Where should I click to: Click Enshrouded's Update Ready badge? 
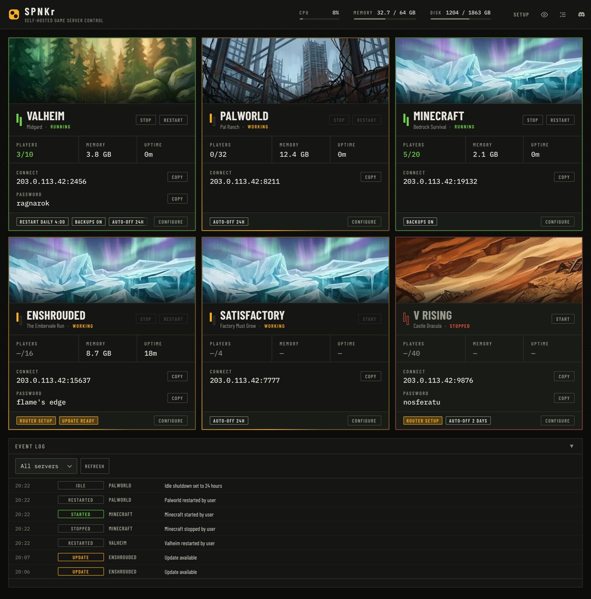click(78, 421)
